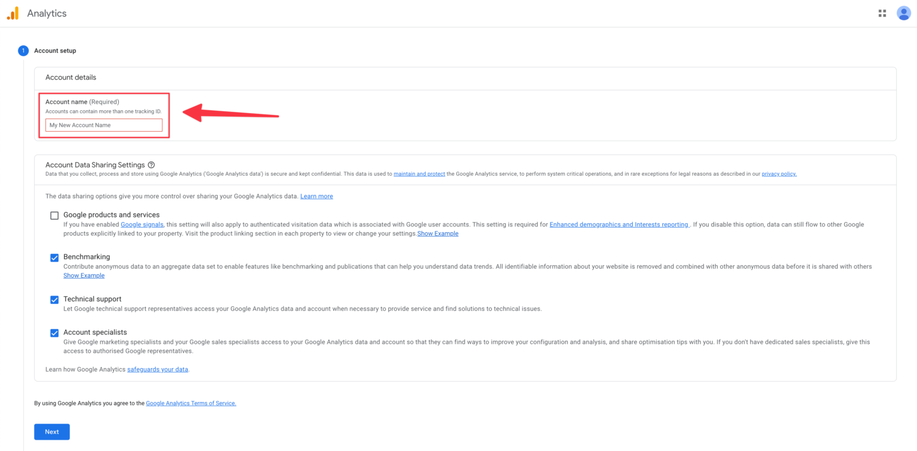The image size is (917, 451).
Task: Click the step 1 Account setup badge
Action: 23,51
